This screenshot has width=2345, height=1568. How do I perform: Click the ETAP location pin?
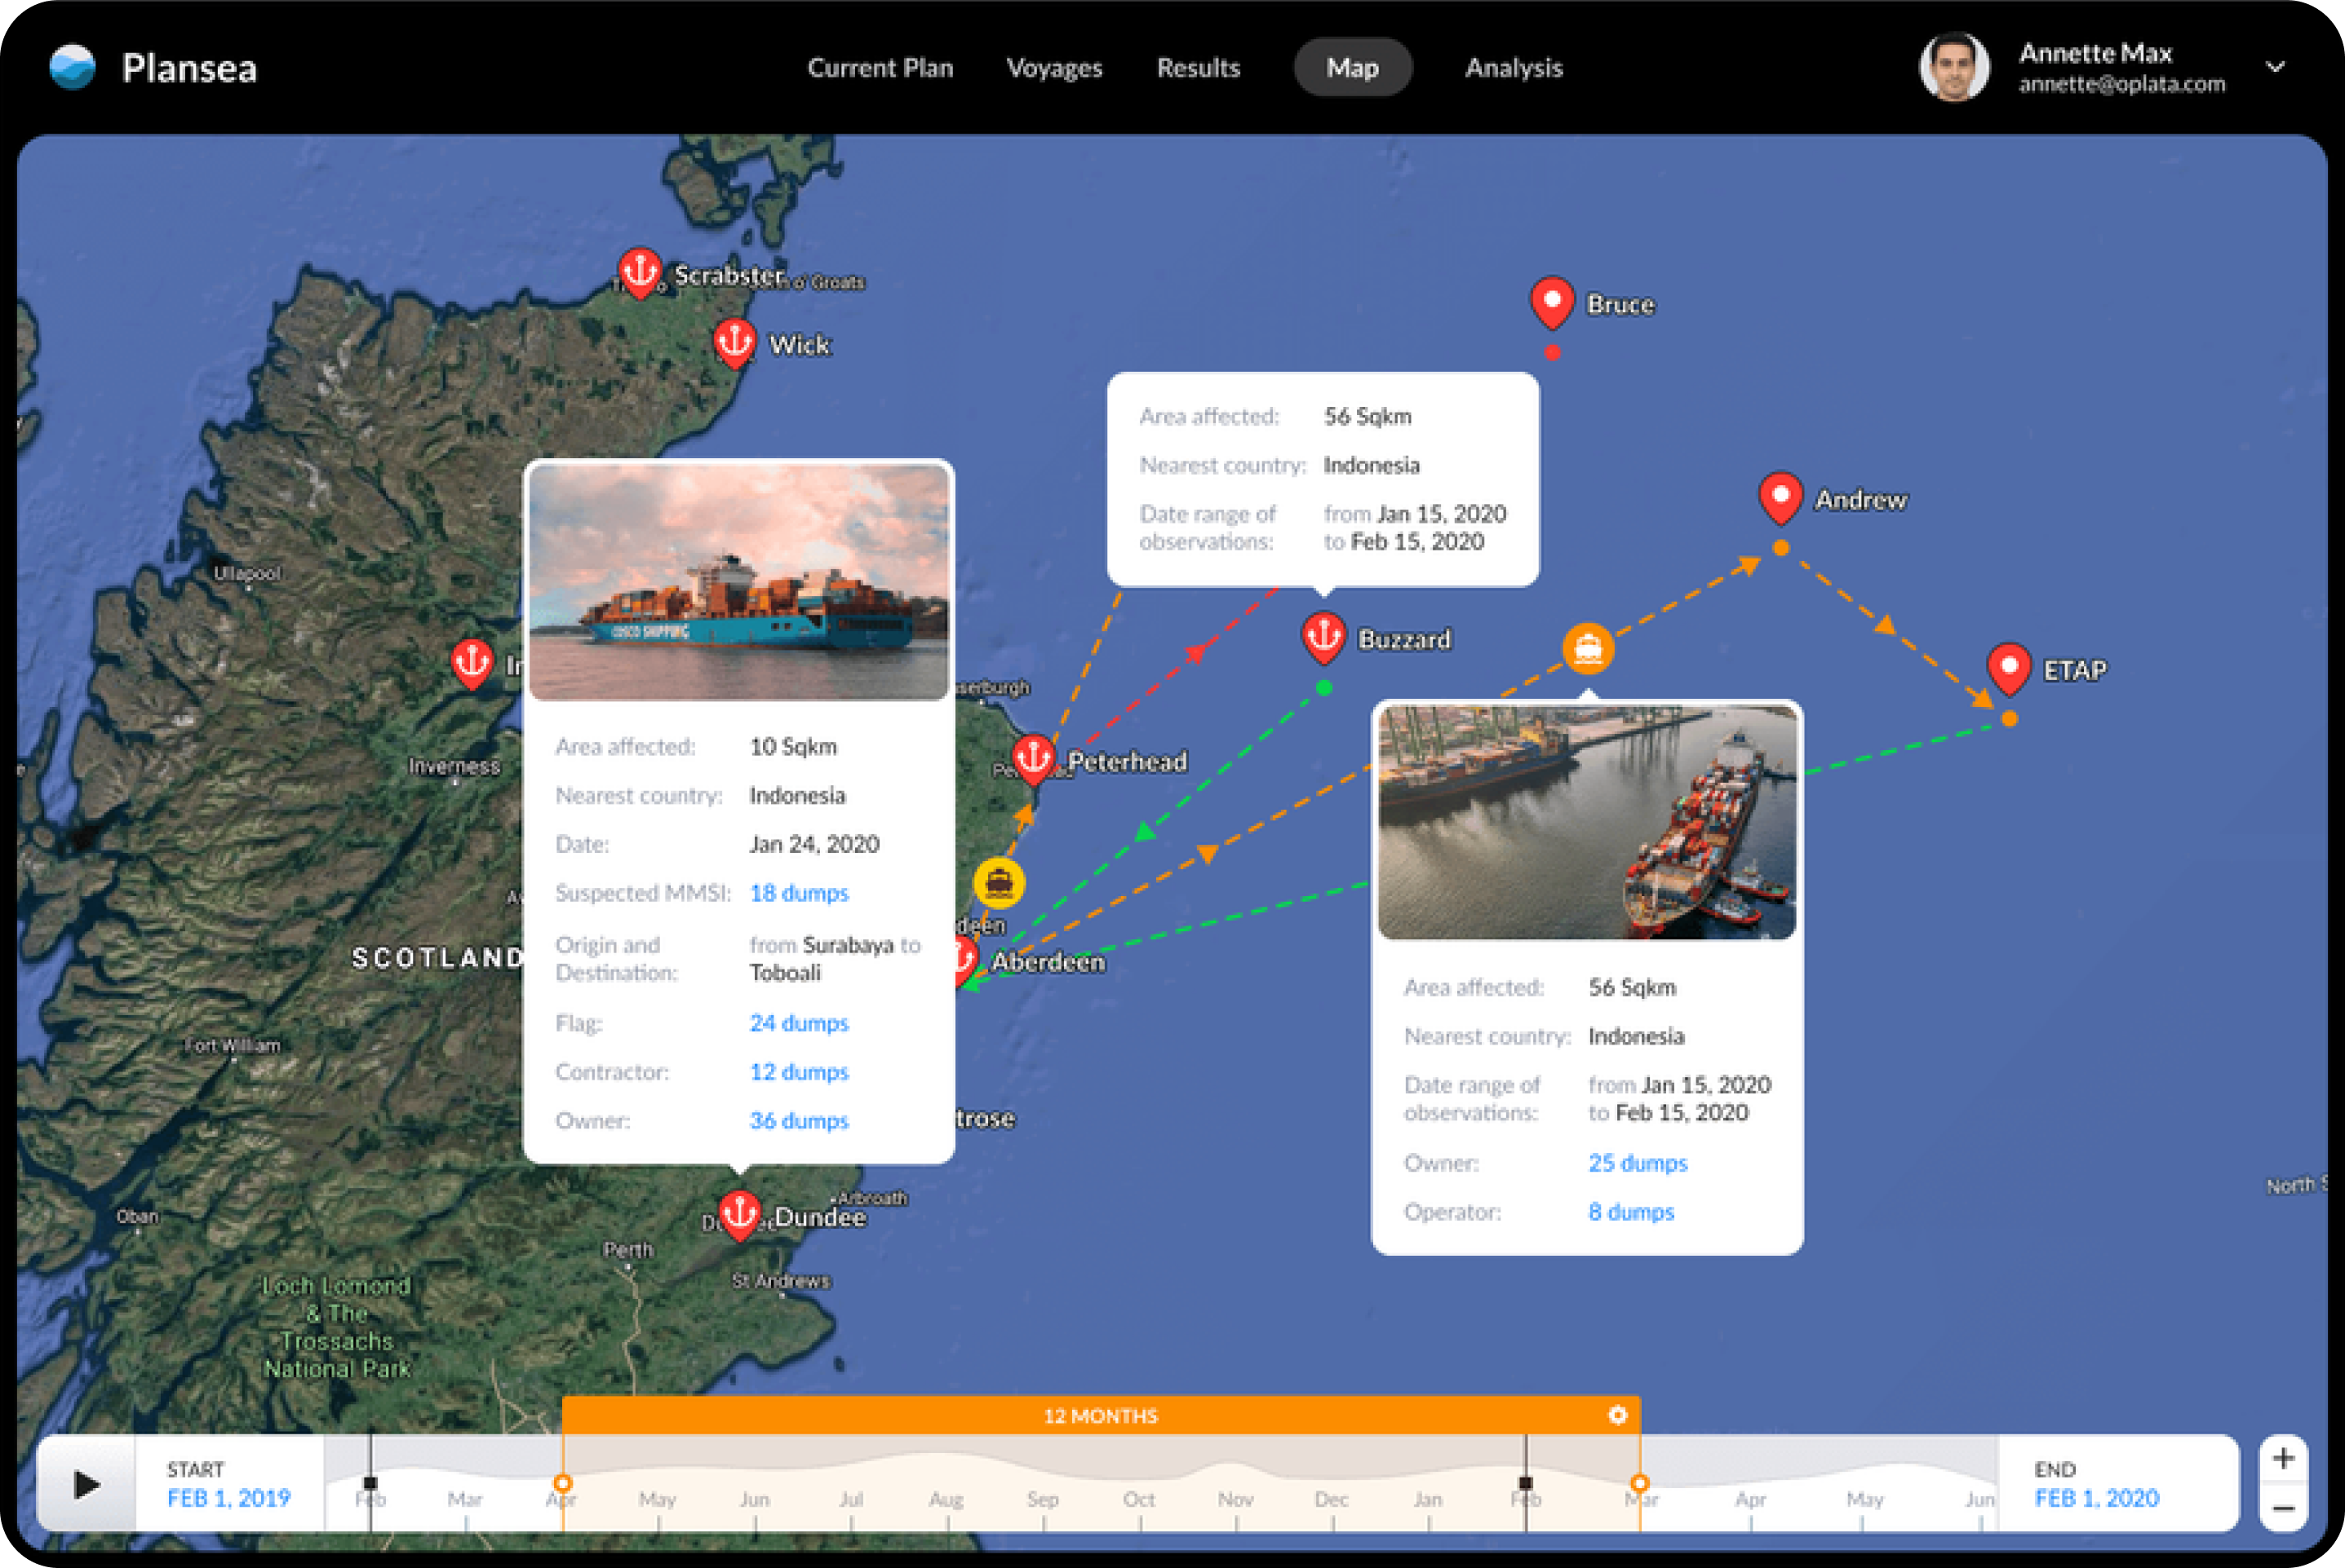2009,666
